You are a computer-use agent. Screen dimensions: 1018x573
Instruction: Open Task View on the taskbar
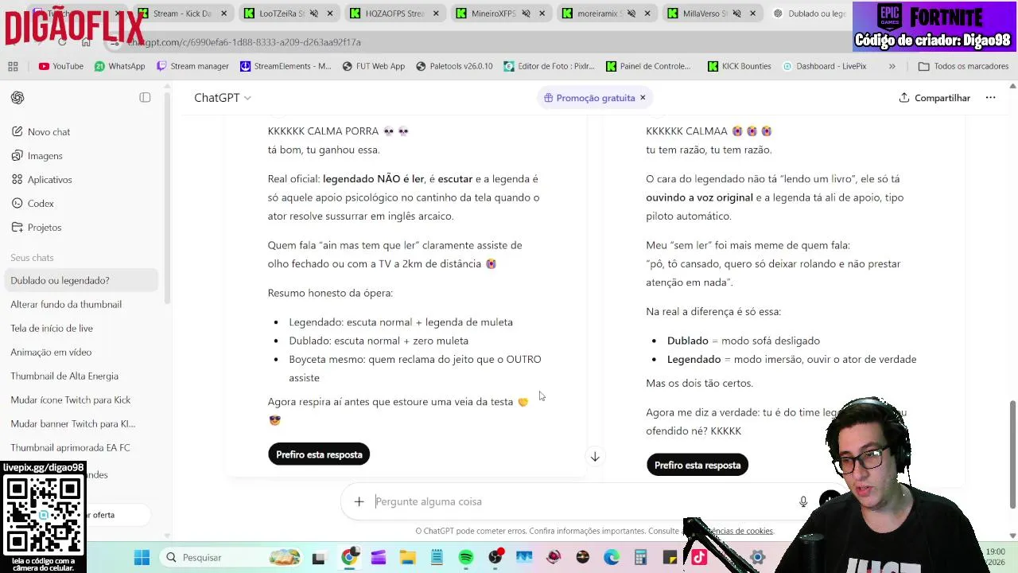coord(318,557)
